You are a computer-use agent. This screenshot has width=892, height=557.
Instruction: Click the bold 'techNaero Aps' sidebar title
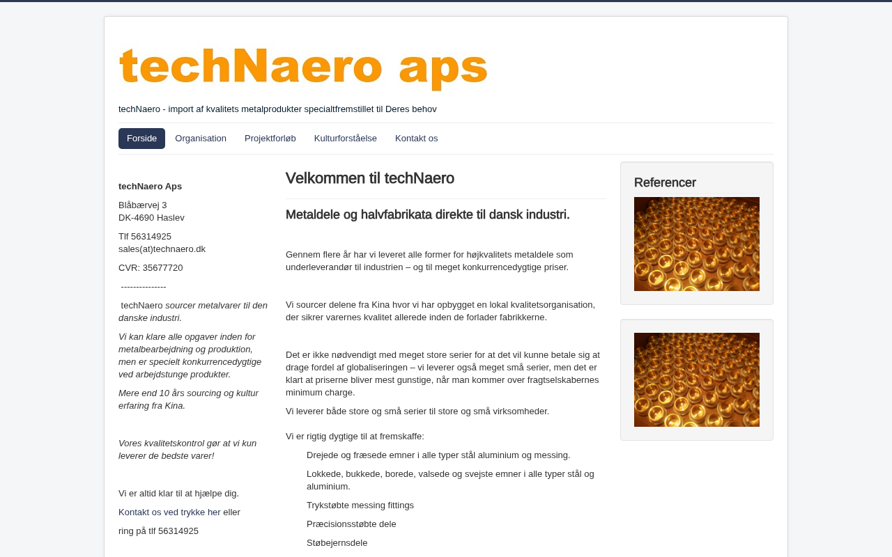coord(150,187)
